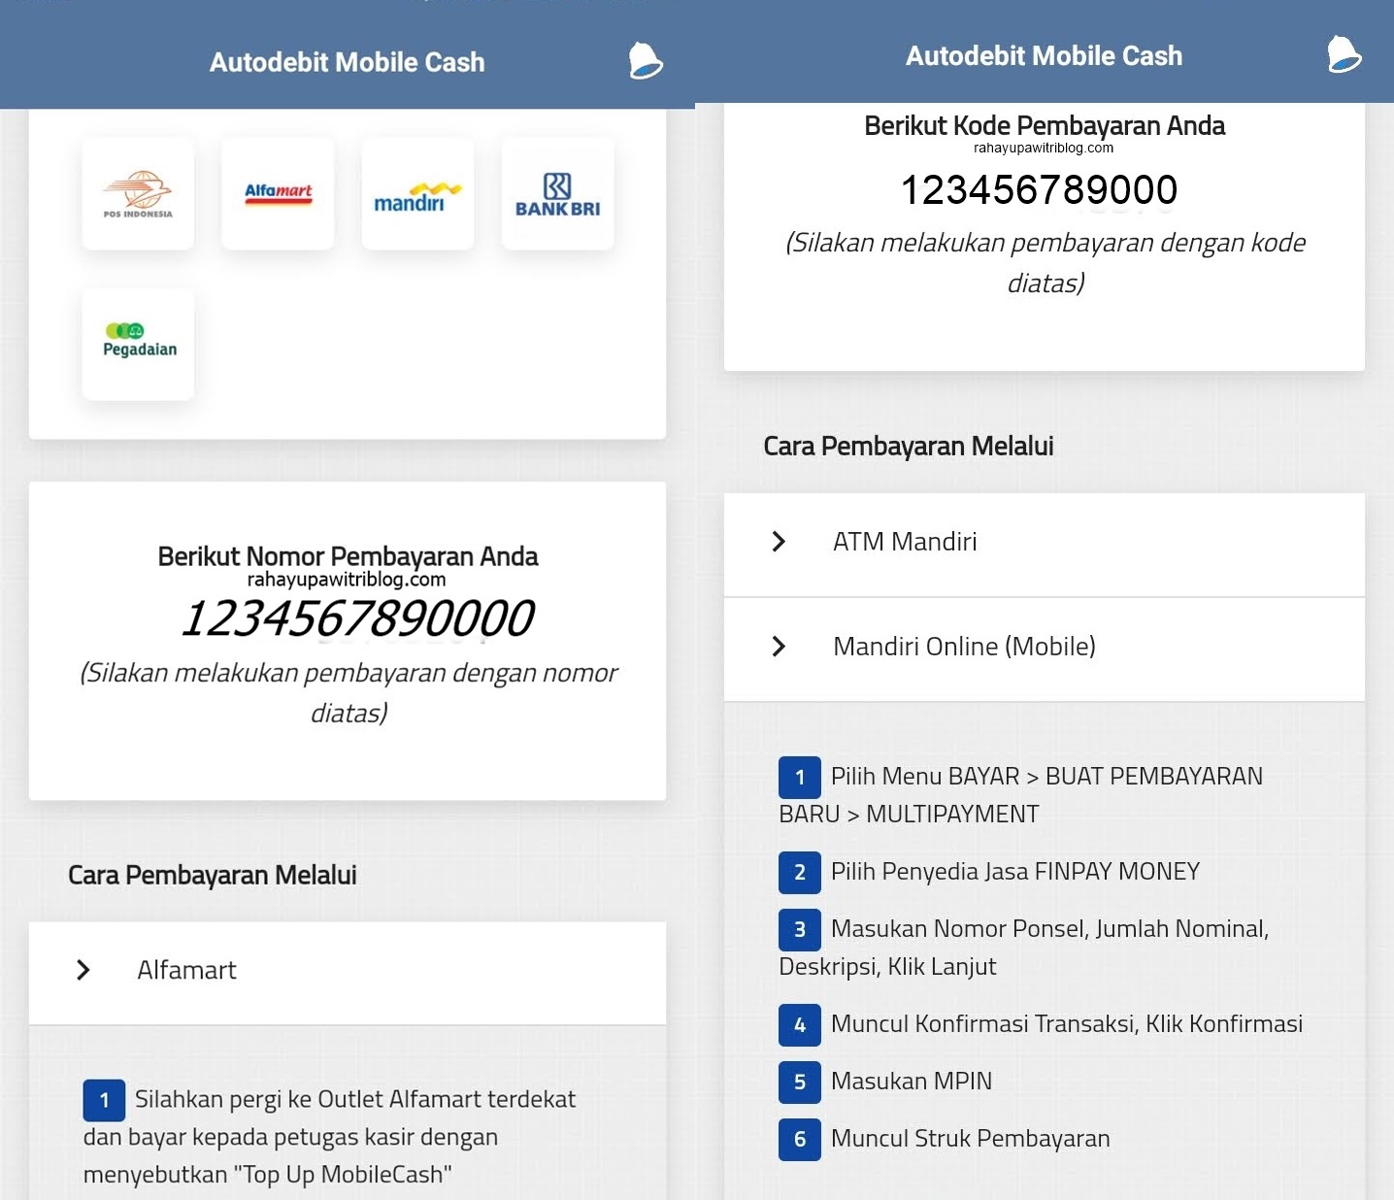1394x1200 pixels.
Task: Click the heading "Berikut Nomor Pembayaran Anda"
Action: 348,556
